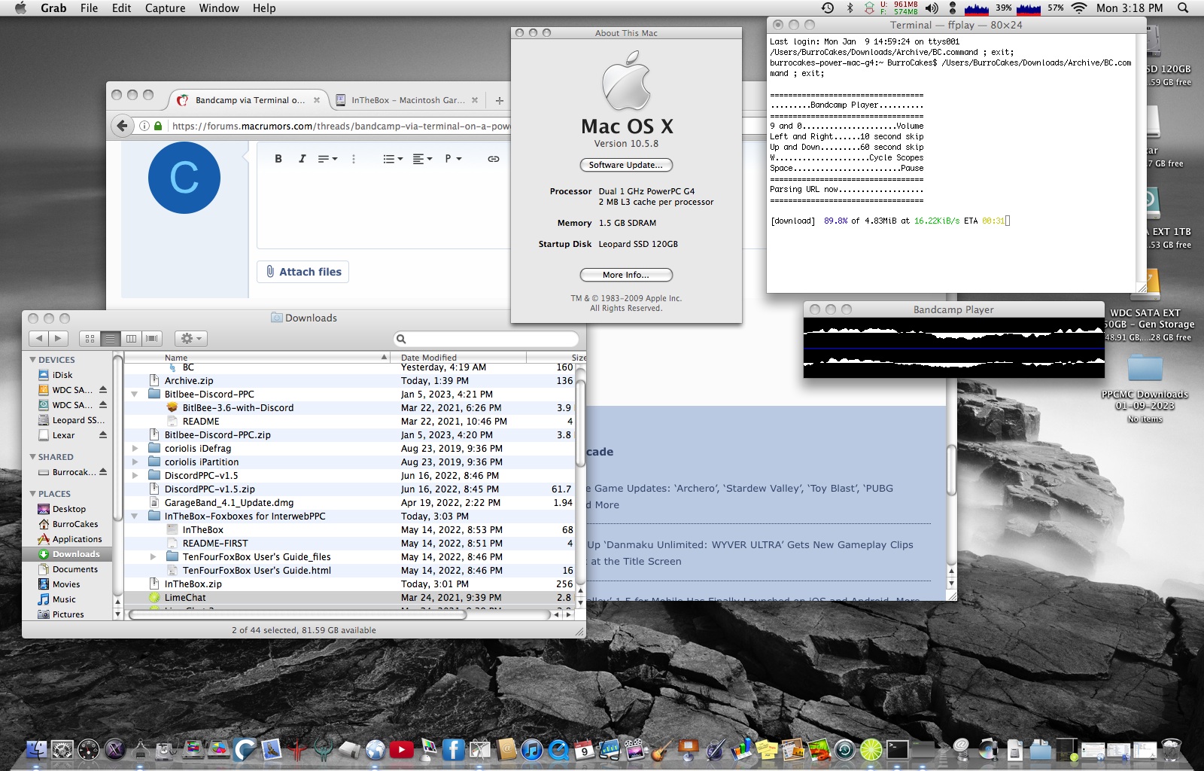Click the Time Machine menu bar icon

[x=828, y=8]
